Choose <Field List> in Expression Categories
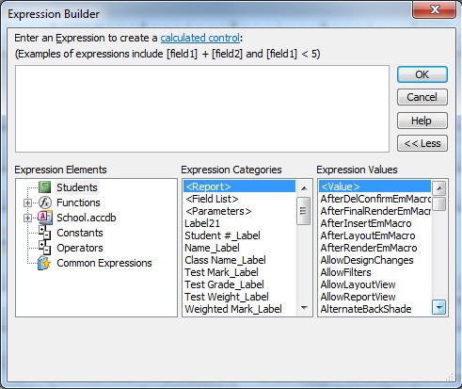 pos(212,199)
